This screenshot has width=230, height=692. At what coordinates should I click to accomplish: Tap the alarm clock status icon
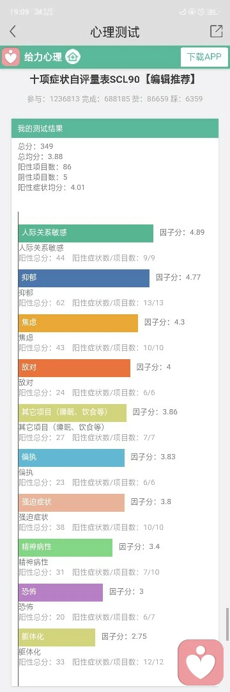click(x=201, y=12)
